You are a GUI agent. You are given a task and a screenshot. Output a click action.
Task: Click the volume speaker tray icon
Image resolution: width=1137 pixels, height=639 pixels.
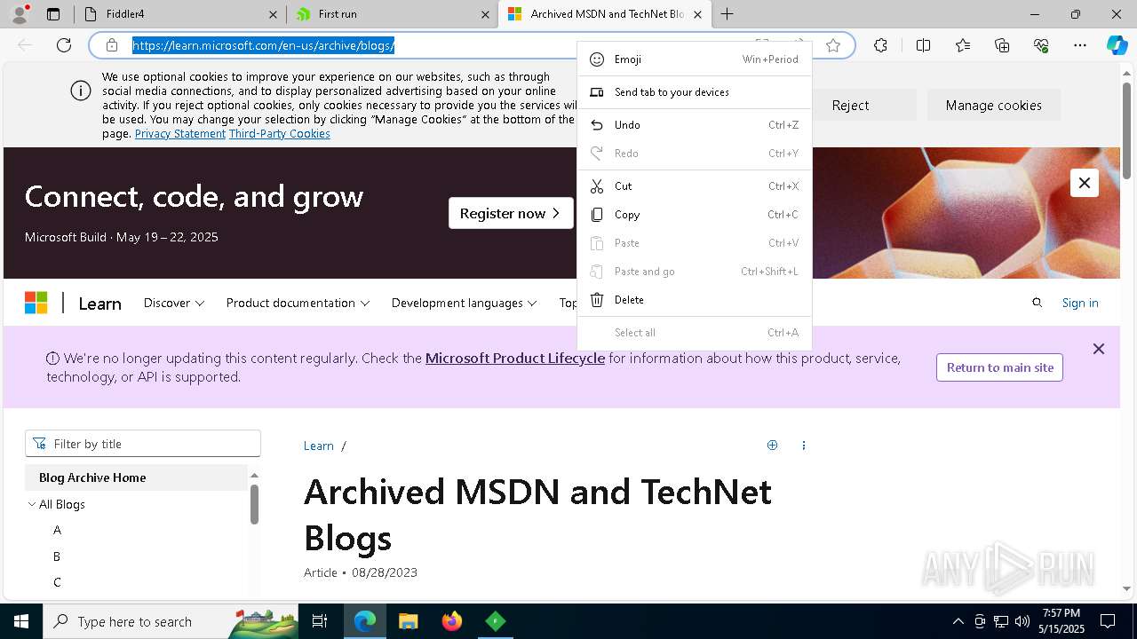[1022, 621]
